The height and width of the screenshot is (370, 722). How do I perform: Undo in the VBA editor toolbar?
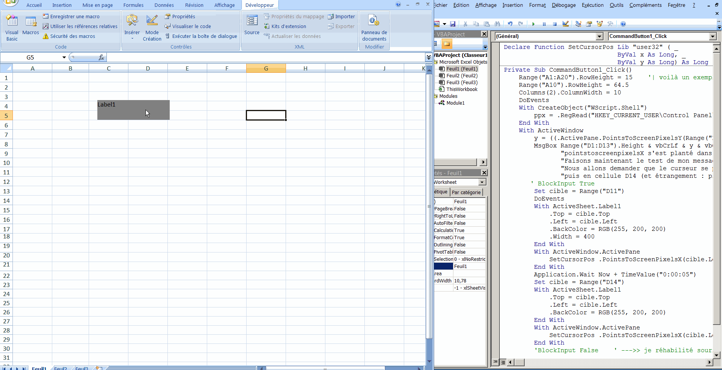coord(510,24)
